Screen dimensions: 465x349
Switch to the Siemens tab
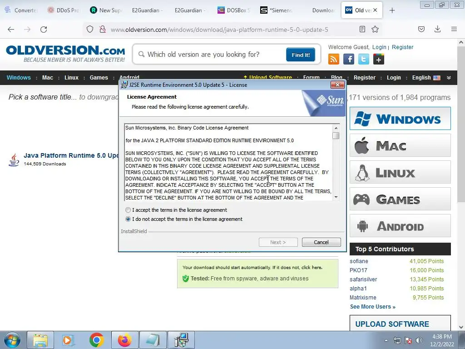[277, 10]
